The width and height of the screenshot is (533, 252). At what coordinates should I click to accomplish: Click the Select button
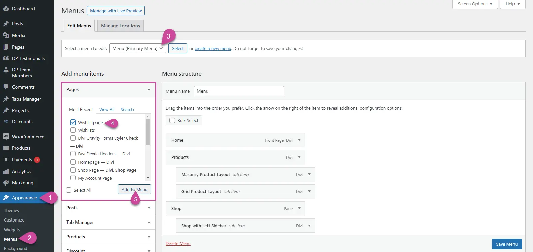click(x=178, y=48)
